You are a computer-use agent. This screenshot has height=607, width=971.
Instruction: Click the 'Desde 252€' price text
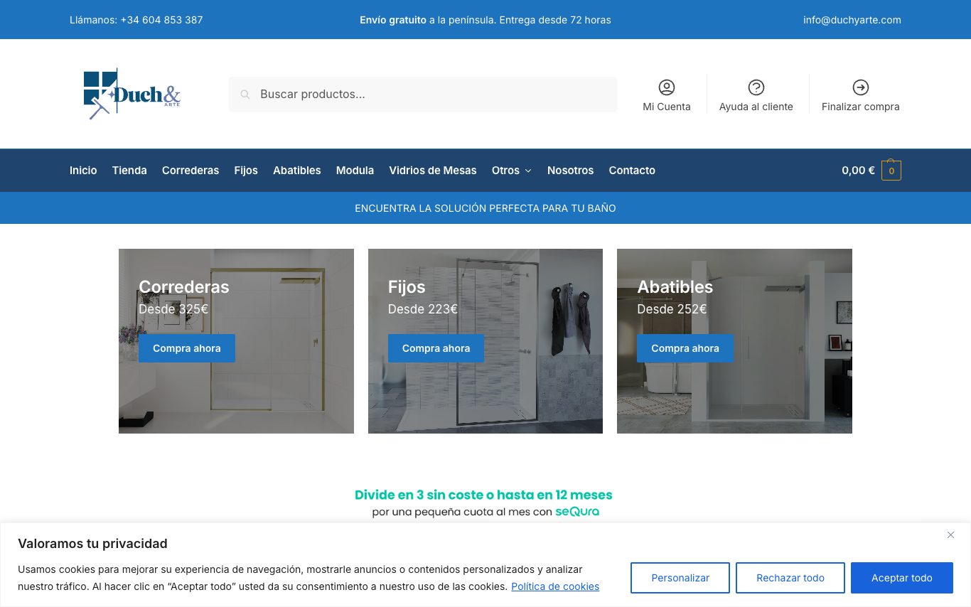click(672, 309)
